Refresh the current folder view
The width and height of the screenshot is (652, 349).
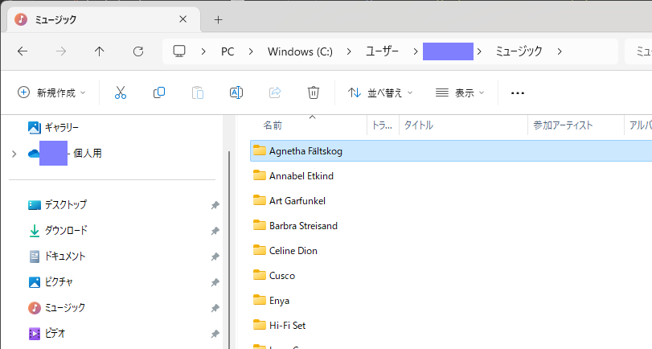click(138, 51)
